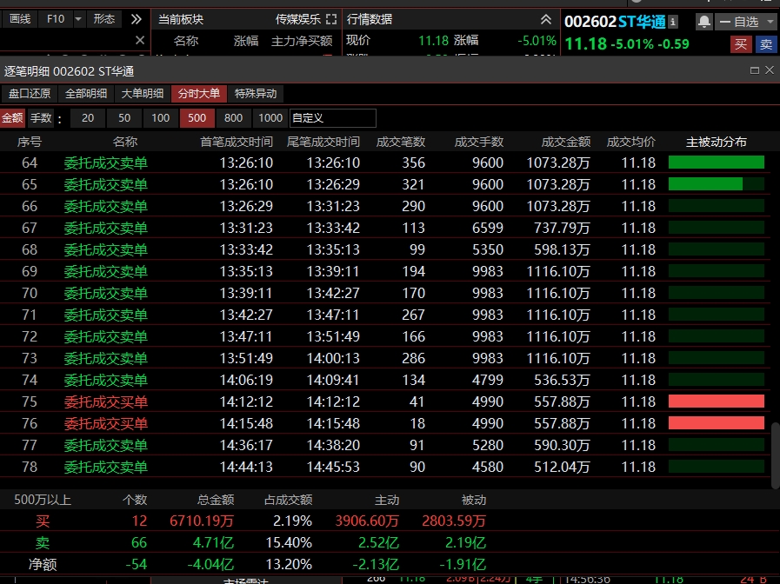Click the fullscreen icon beside 传媒娱乐

(331, 19)
